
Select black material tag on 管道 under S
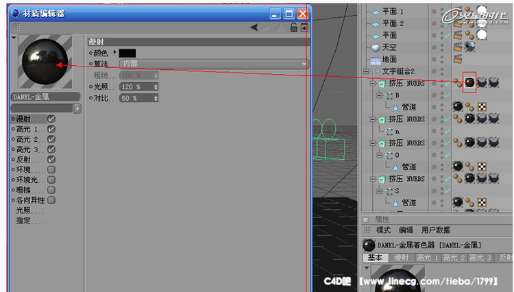point(458,202)
